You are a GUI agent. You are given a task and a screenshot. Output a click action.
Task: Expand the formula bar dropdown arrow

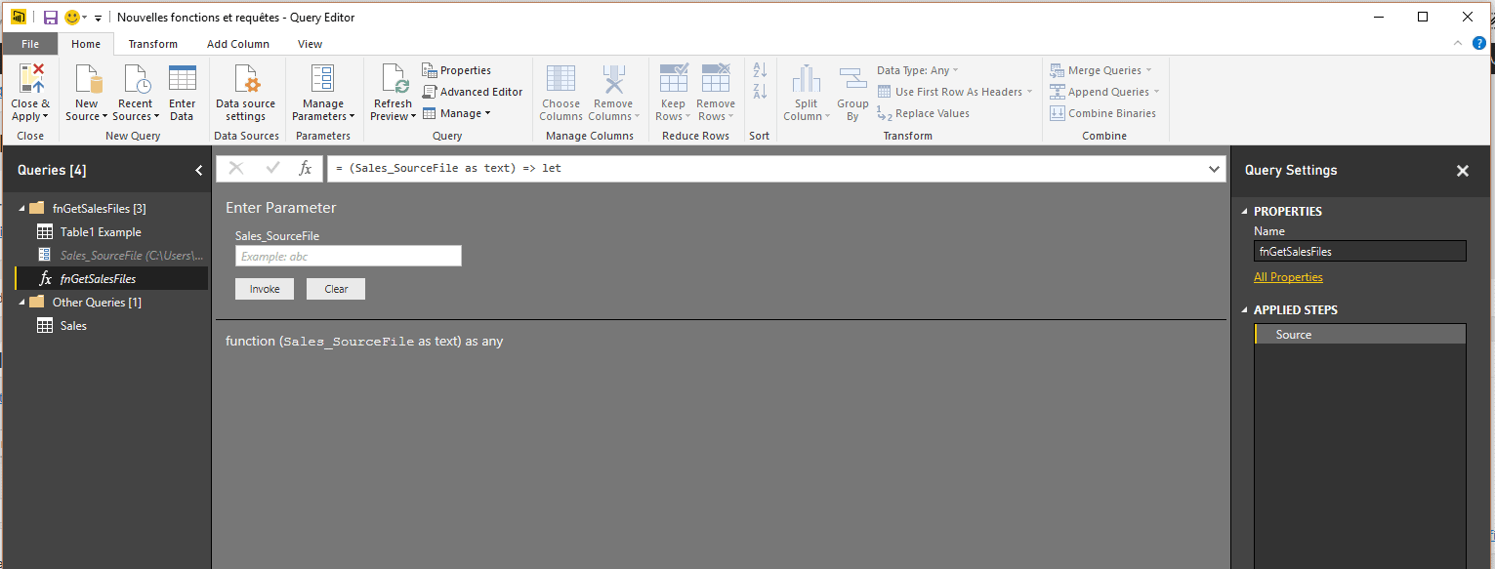click(1215, 169)
